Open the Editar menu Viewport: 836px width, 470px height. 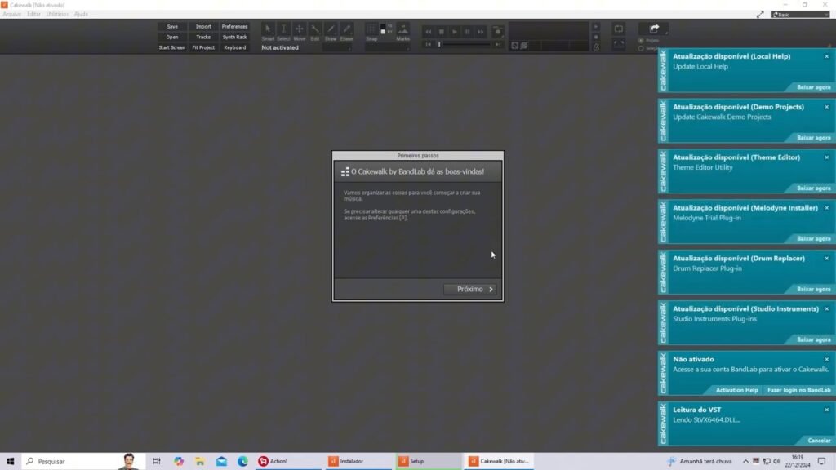pos(33,14)
